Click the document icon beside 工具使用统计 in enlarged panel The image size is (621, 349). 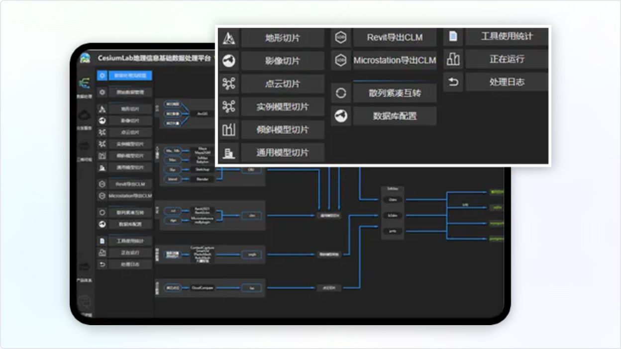[453, 36]
